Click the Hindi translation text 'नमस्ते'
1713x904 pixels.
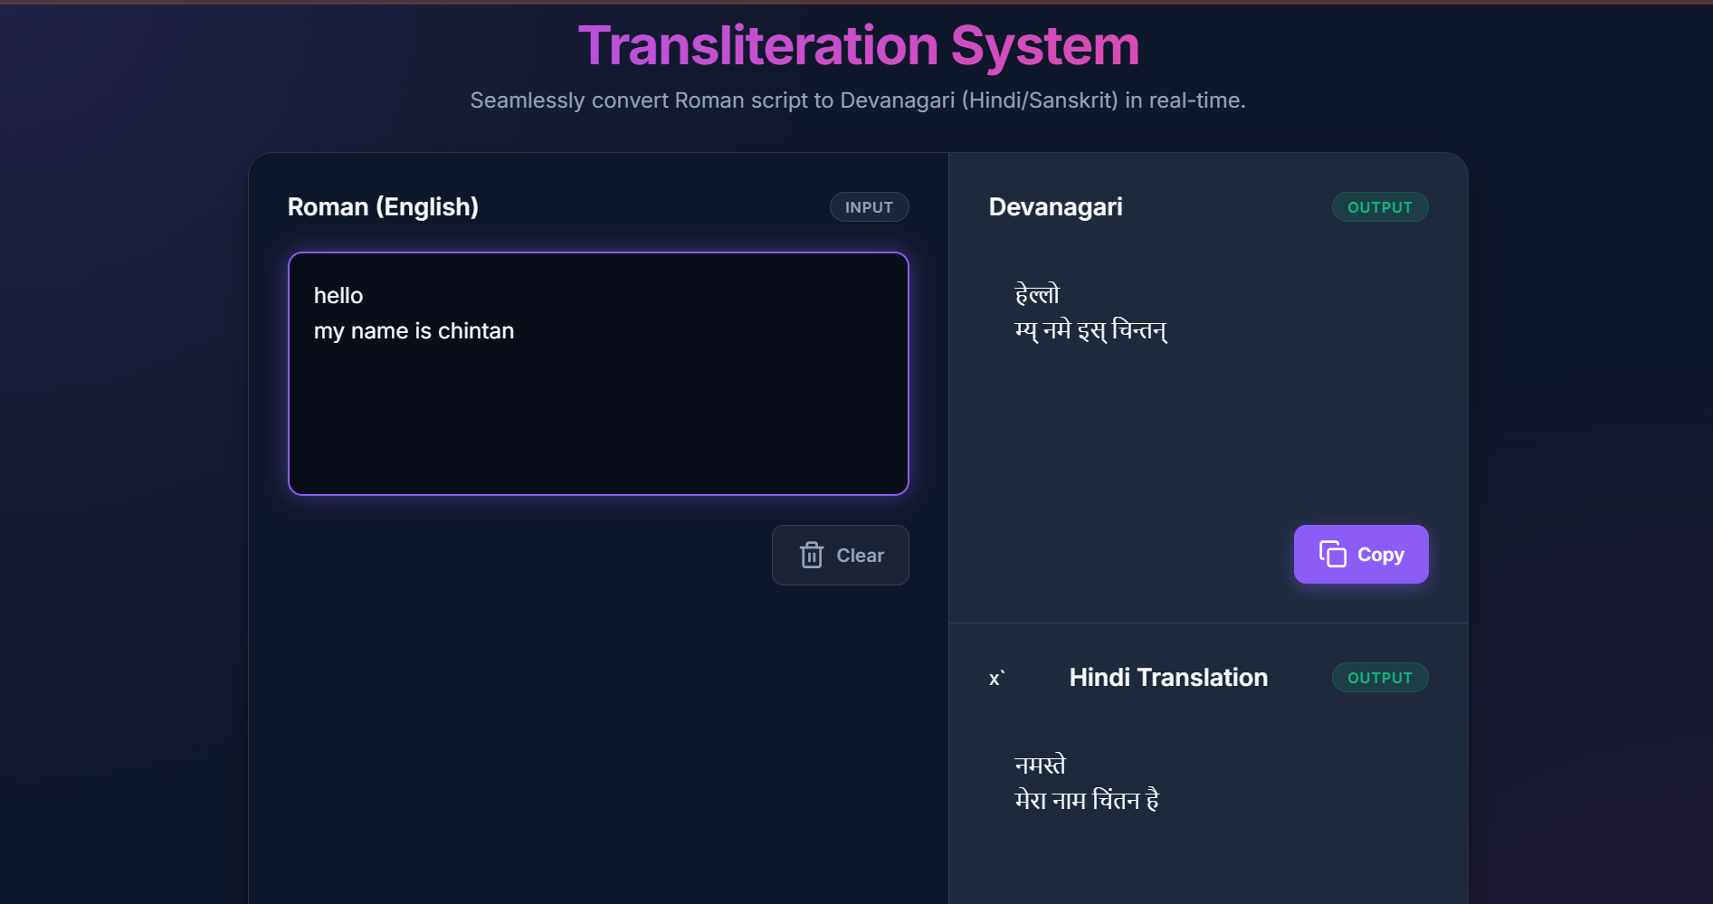pos(1039,765)
